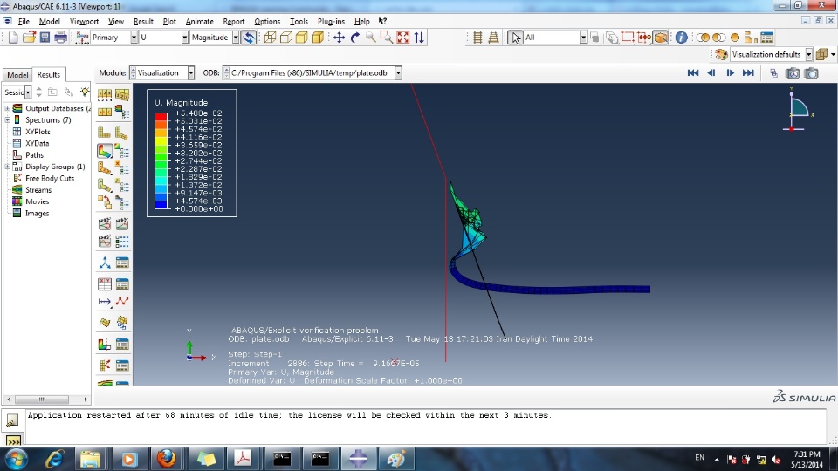Open the Adobe Reader taskbar icon
Image resolution: width=838 pixels, height=471 pixels.
(x=243, y=458)
